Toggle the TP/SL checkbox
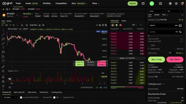Image resolution: width=186 pixels, height=104 pixels. click(149, 45)
